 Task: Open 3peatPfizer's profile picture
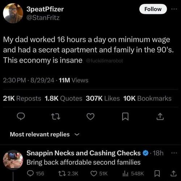pyautogui.click(x=13, y=13)
